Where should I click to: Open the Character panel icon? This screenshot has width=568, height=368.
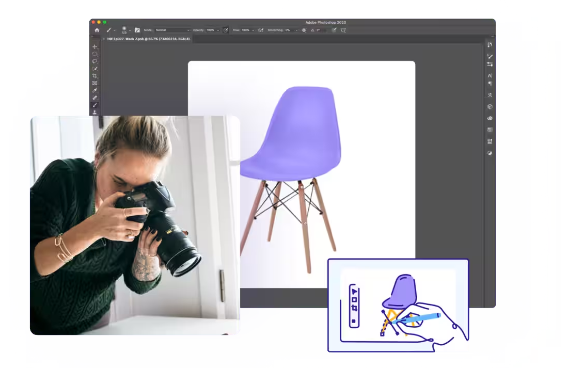click(x=490, y=75)
